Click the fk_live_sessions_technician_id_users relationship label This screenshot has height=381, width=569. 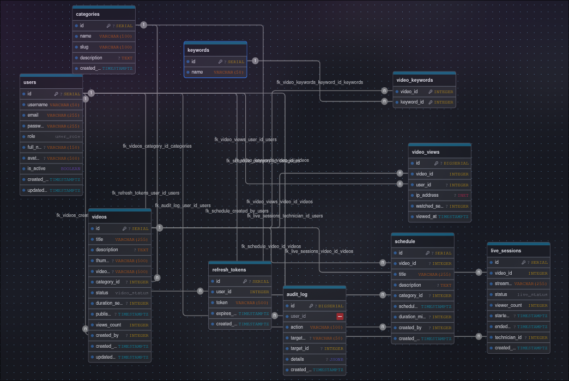285,216
